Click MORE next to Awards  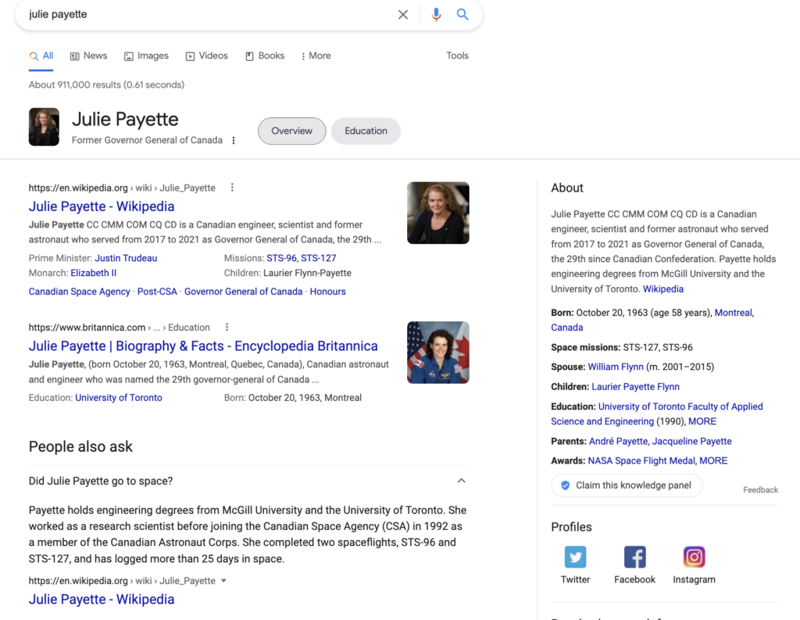click(x=713, y=461)
